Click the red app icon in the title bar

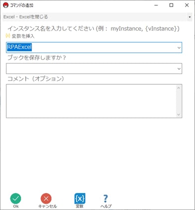click(6, 5)
